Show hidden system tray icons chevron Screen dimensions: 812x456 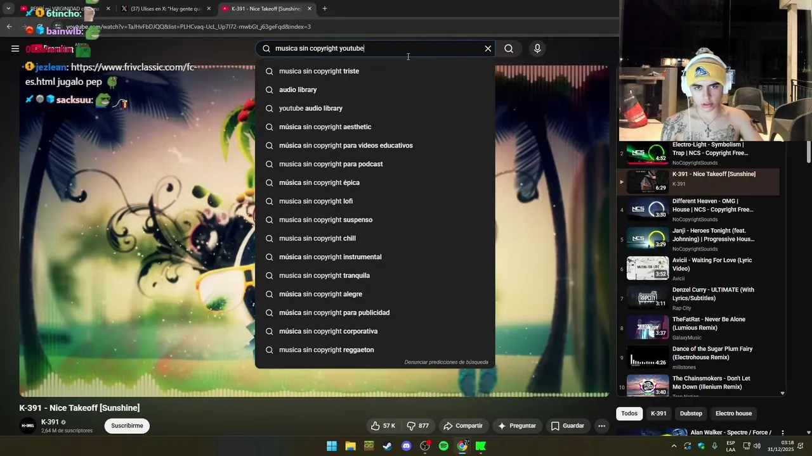[x=674, y=446]
